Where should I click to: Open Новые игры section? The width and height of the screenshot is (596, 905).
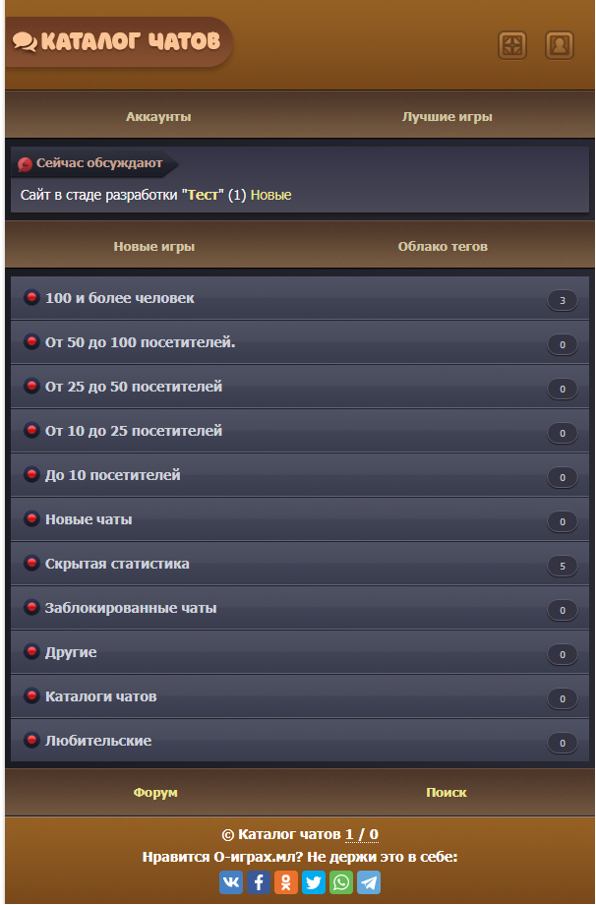[153, 247]
